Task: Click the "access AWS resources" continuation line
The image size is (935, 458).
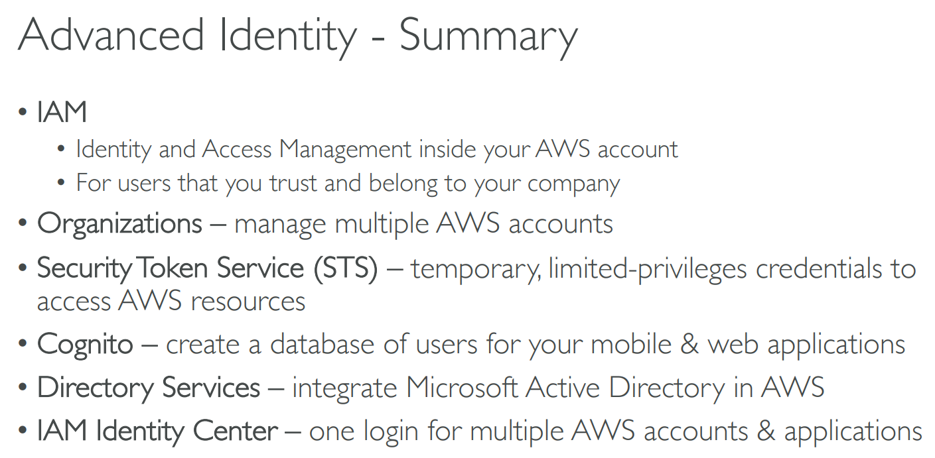Action: click(x=171, y=302)
